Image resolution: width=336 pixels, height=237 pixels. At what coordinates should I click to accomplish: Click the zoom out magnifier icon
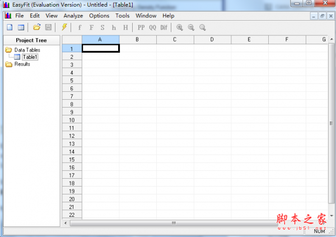(x=191, y=27)
